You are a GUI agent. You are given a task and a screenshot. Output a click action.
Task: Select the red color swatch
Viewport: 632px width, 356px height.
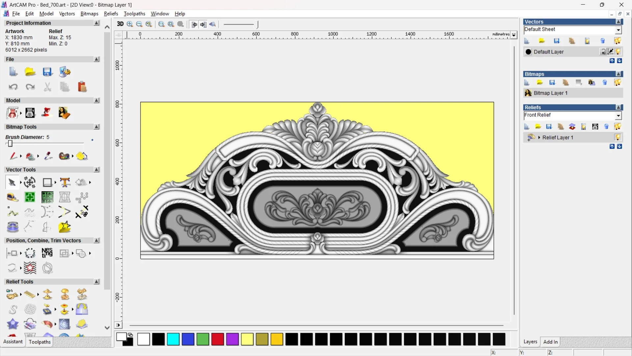click(218, 339)
